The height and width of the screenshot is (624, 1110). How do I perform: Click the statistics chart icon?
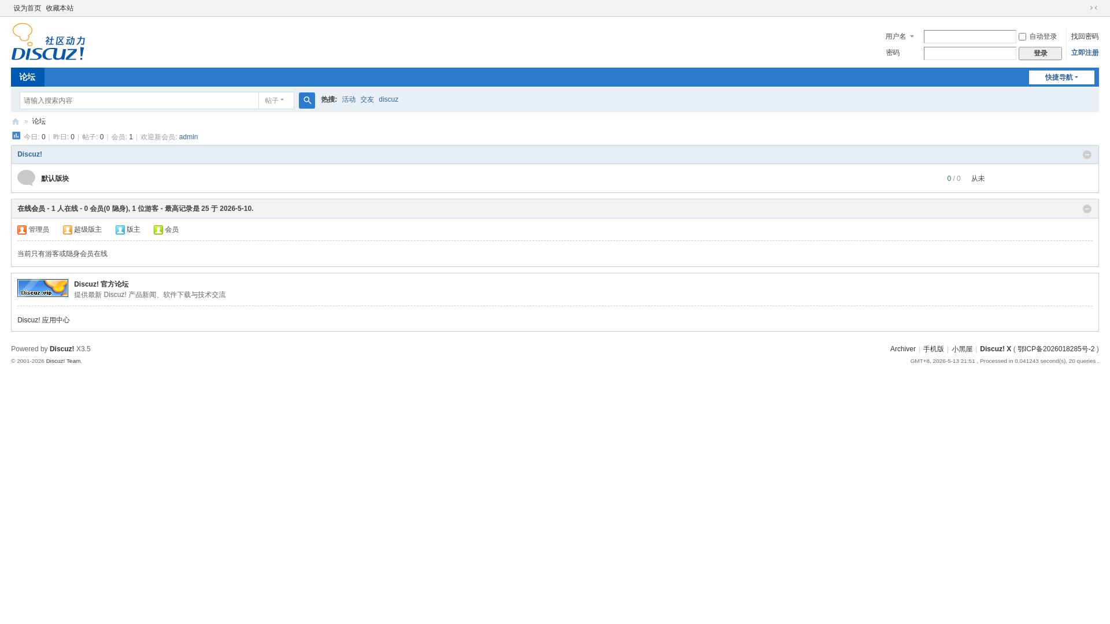[x=16, y=136]
